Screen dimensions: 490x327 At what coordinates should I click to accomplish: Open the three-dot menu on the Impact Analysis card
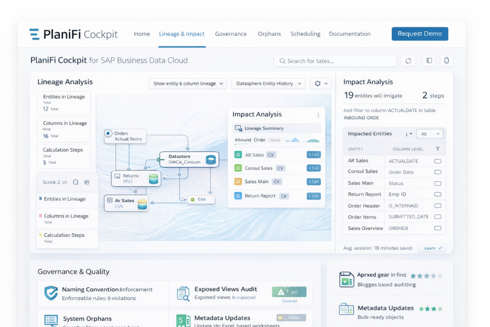coord(318,114)
